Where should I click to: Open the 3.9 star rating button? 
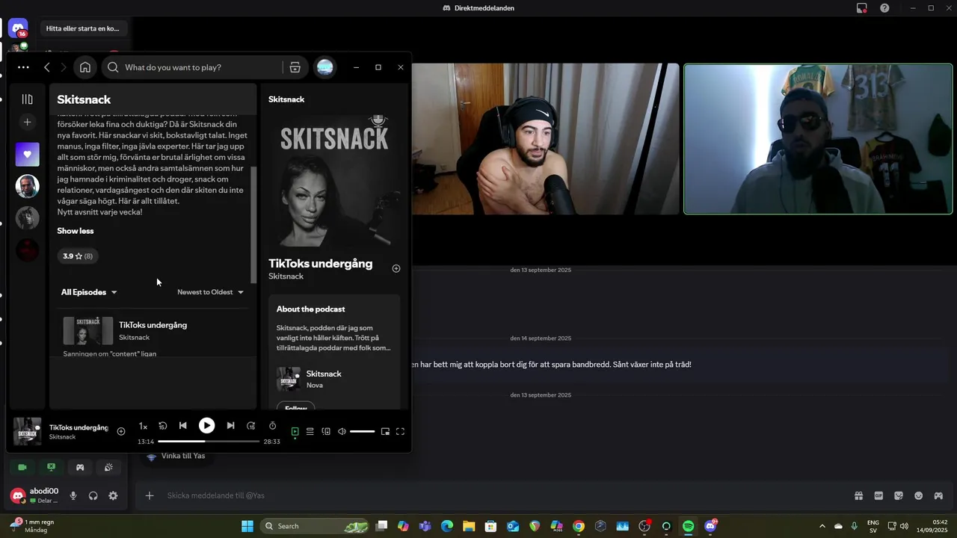point(78,256)
